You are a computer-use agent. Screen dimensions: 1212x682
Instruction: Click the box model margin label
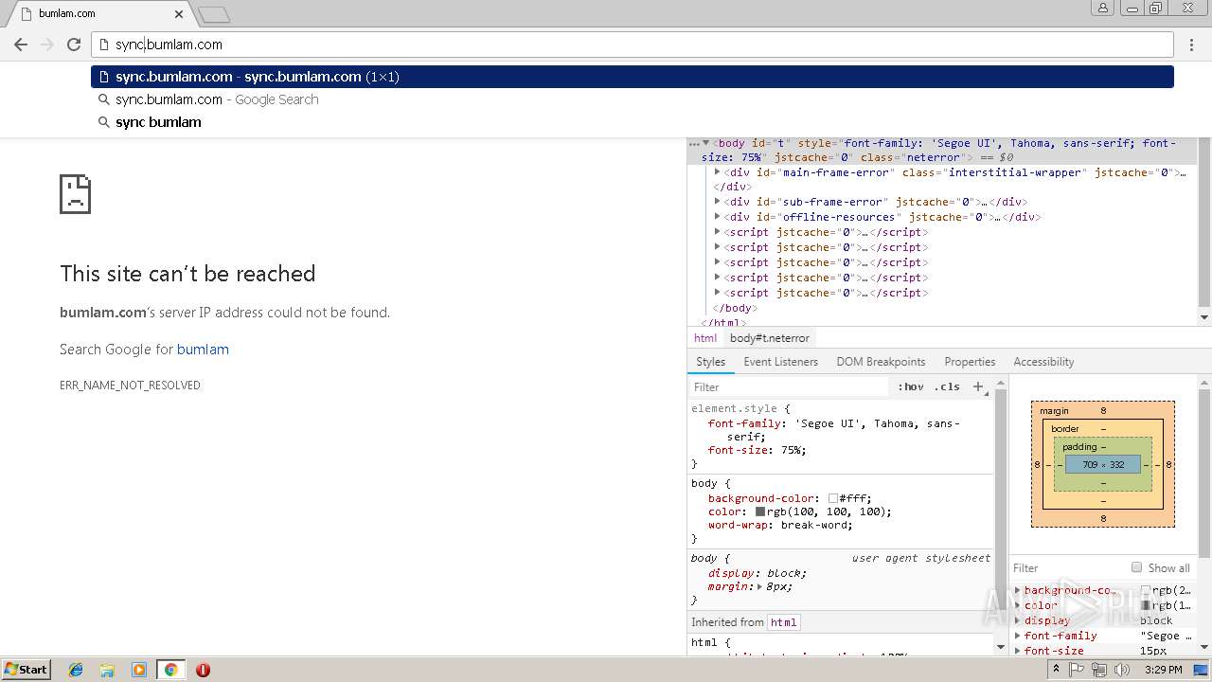tap(1054, 411)
